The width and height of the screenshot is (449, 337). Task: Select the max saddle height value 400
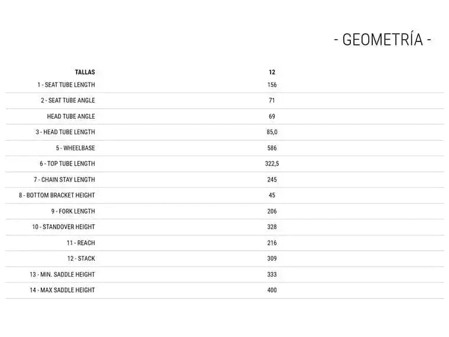[x=272, y=290]
